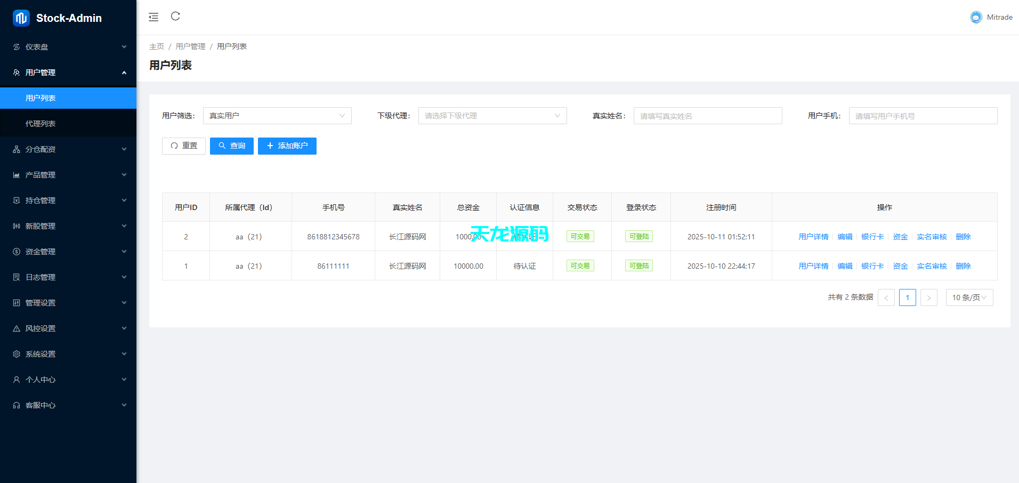Click the sidebar collapse menu icon
Screen dimensions: 1019x483
pyautogui.click(x=153, y=17)
